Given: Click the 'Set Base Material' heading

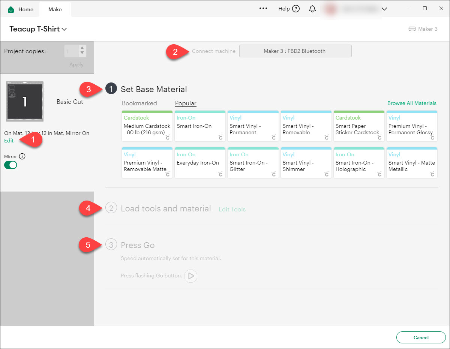Looking at the screenshot, I should (154, 89).
